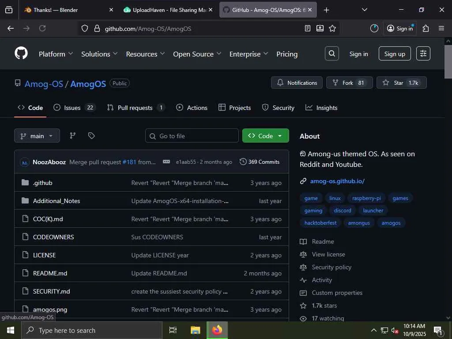Viewport: 452px width, 339px height.
Task: Fork the repository with Fork button
Action: pyautogui.click(x=350, y=83)
